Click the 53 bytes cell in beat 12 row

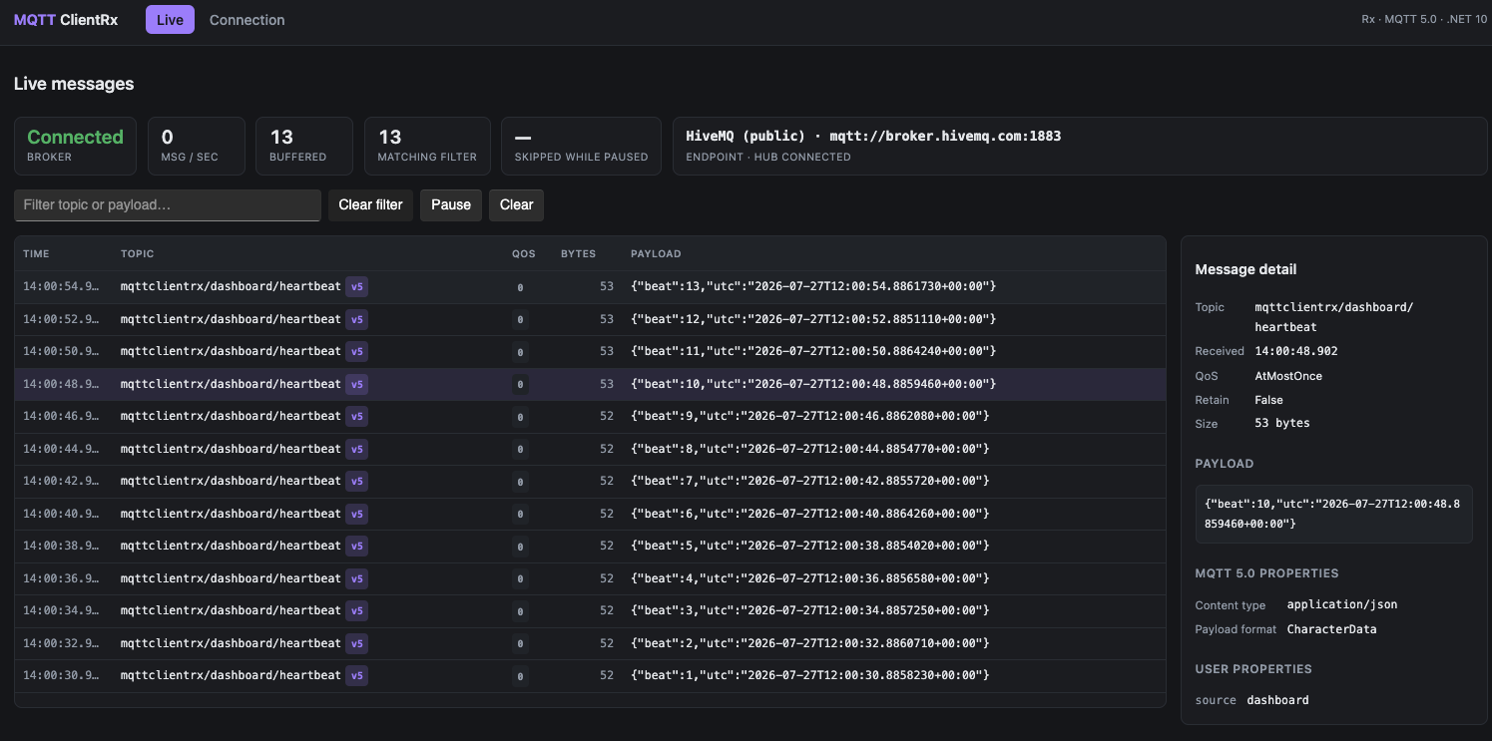(x=607, y=319)
